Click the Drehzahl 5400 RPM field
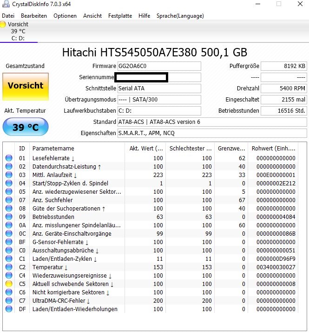 284,88
